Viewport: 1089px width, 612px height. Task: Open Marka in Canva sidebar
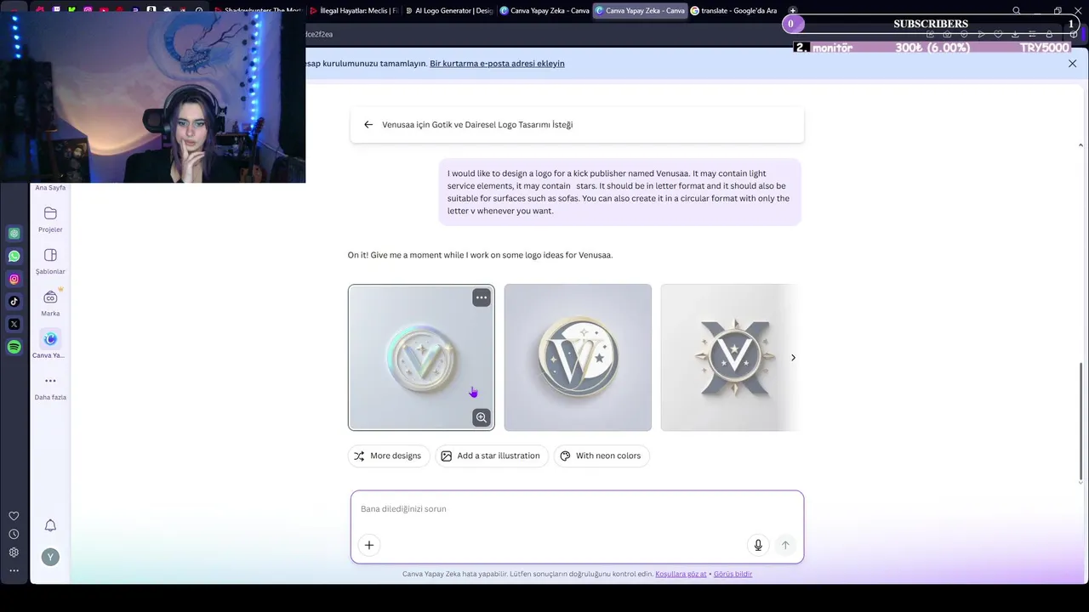click(x=50, y=303)
